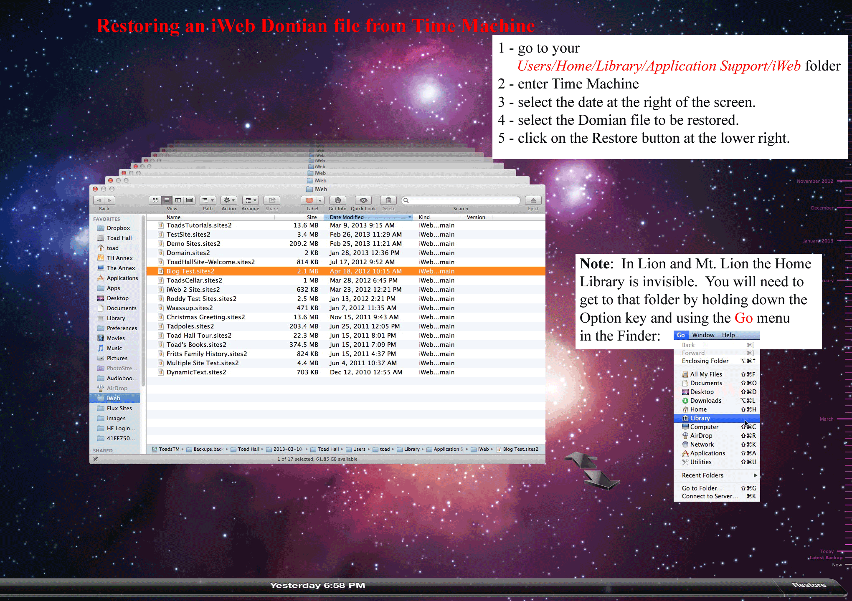
Task: Open the Window menu
Action: (703, 335)
